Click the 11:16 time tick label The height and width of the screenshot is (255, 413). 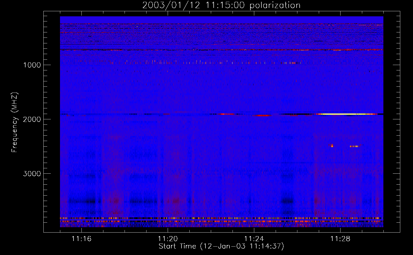coord(81,239)
